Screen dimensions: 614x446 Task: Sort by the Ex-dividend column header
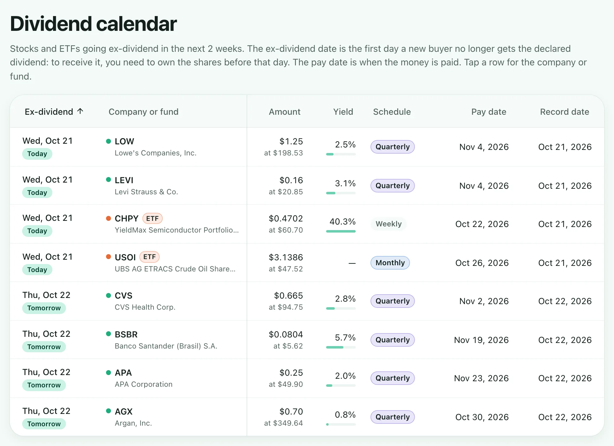pos(54,112)
